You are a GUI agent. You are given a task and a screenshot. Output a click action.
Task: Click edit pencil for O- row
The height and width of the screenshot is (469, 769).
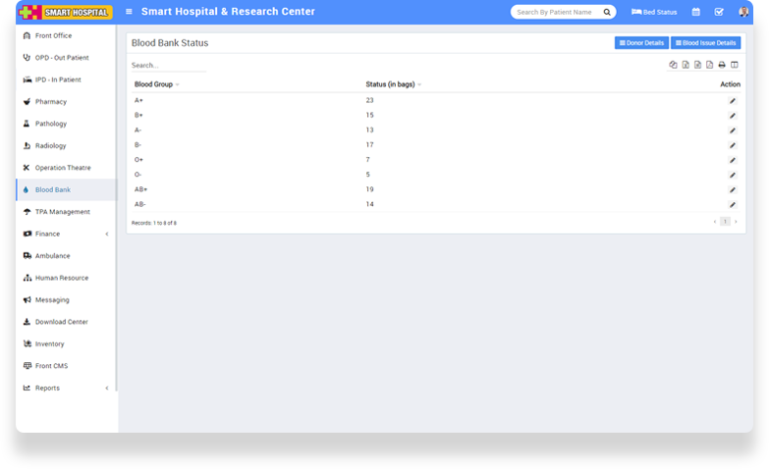pos(732,175)
